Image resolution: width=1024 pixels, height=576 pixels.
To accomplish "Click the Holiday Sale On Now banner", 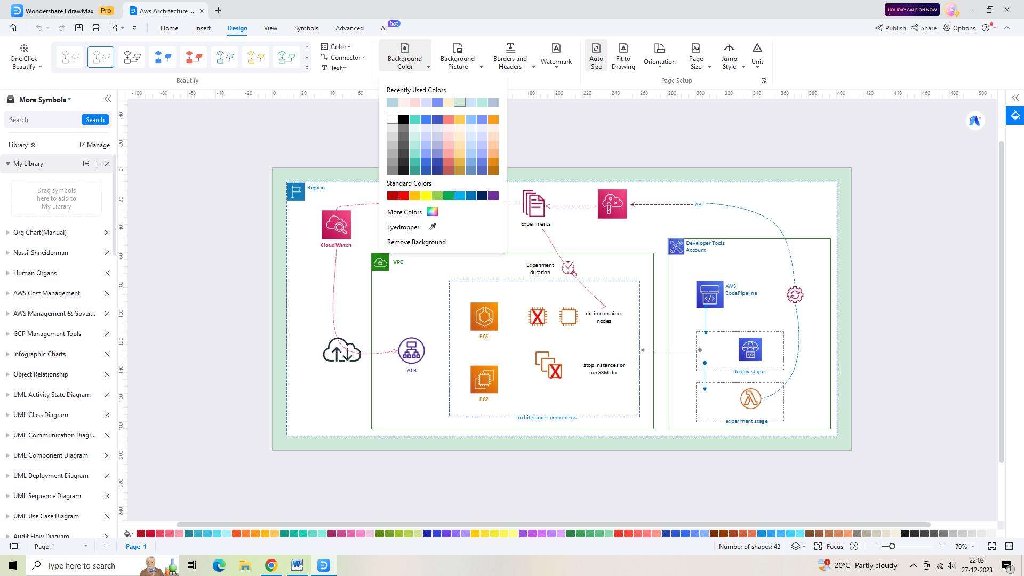I will (912, 10).
